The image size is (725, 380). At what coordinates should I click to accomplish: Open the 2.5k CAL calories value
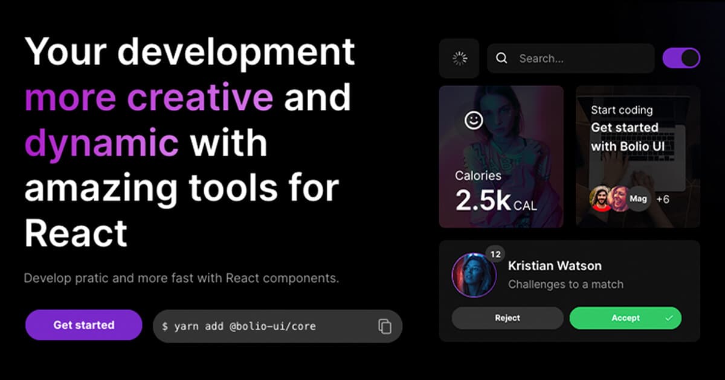click(495, 201)
